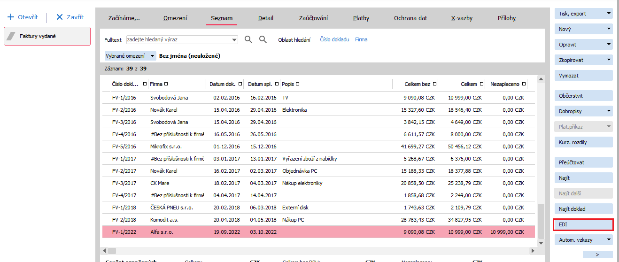Toggle the Datum spl. column header checkbox
Image resolution: width=619 pixels, height=262 pixels.
[277, 84]
